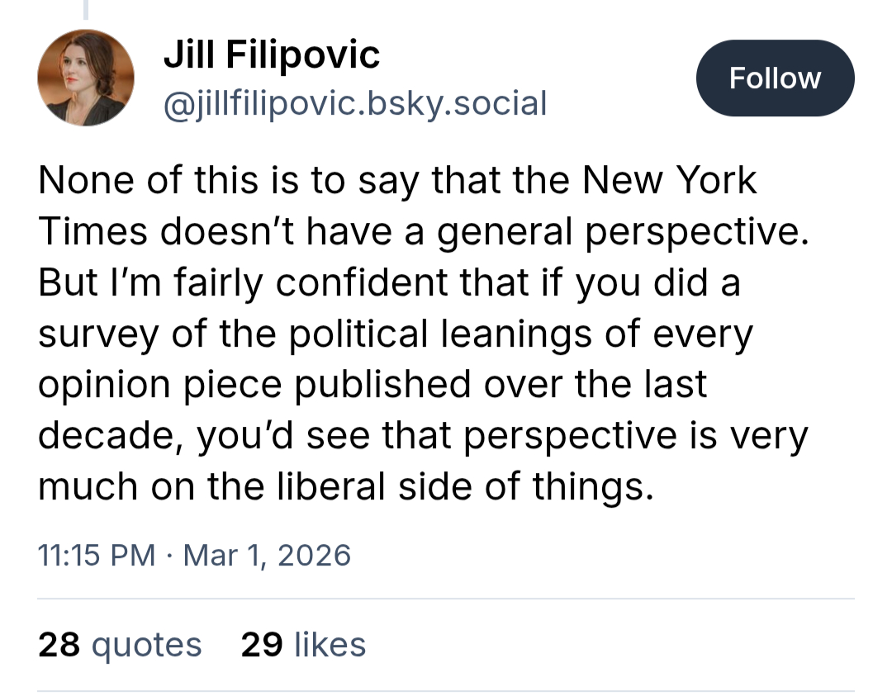Open Jill Filipovic's profile avatar

click(x=86, y=78)
